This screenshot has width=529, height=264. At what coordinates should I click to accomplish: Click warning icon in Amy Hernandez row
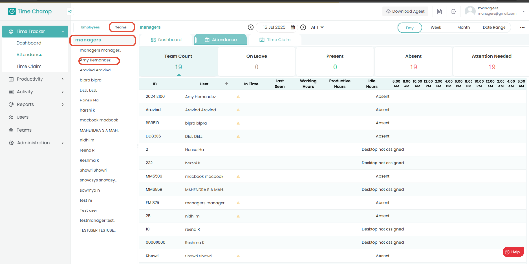pyautogui.click(x=238, y=97)
